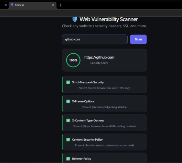Close the leftmost partially visible tab
The image size is (182, 163).
[6, 5]
